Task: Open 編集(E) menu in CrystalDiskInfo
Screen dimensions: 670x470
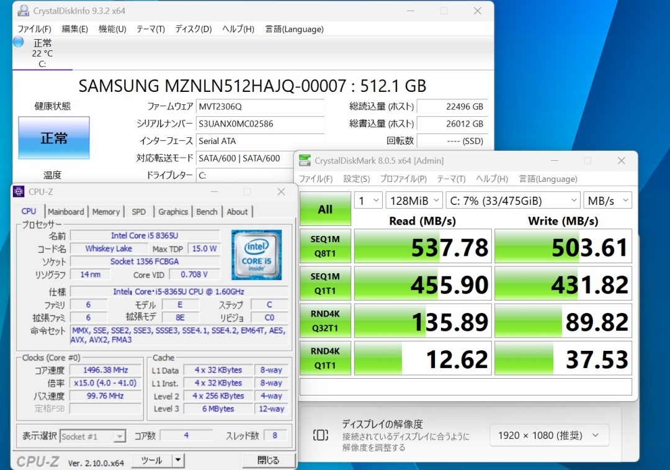Action: [x=75, y=29]
